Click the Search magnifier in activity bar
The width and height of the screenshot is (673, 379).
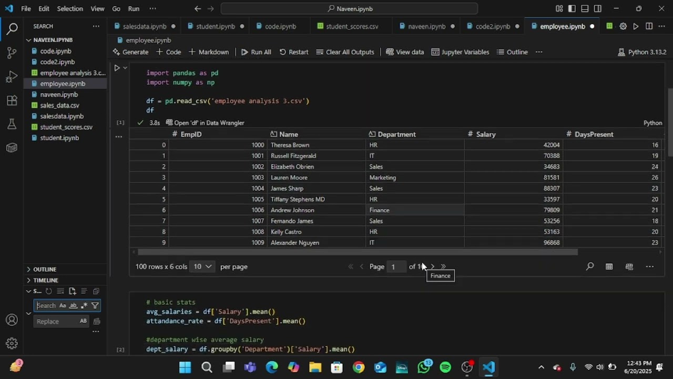coord(12,29)
